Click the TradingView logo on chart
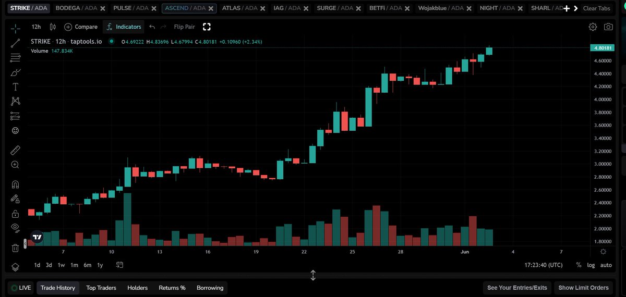This screenshot has width=626, height=297. pyautogui.click(x=37, y=237)
